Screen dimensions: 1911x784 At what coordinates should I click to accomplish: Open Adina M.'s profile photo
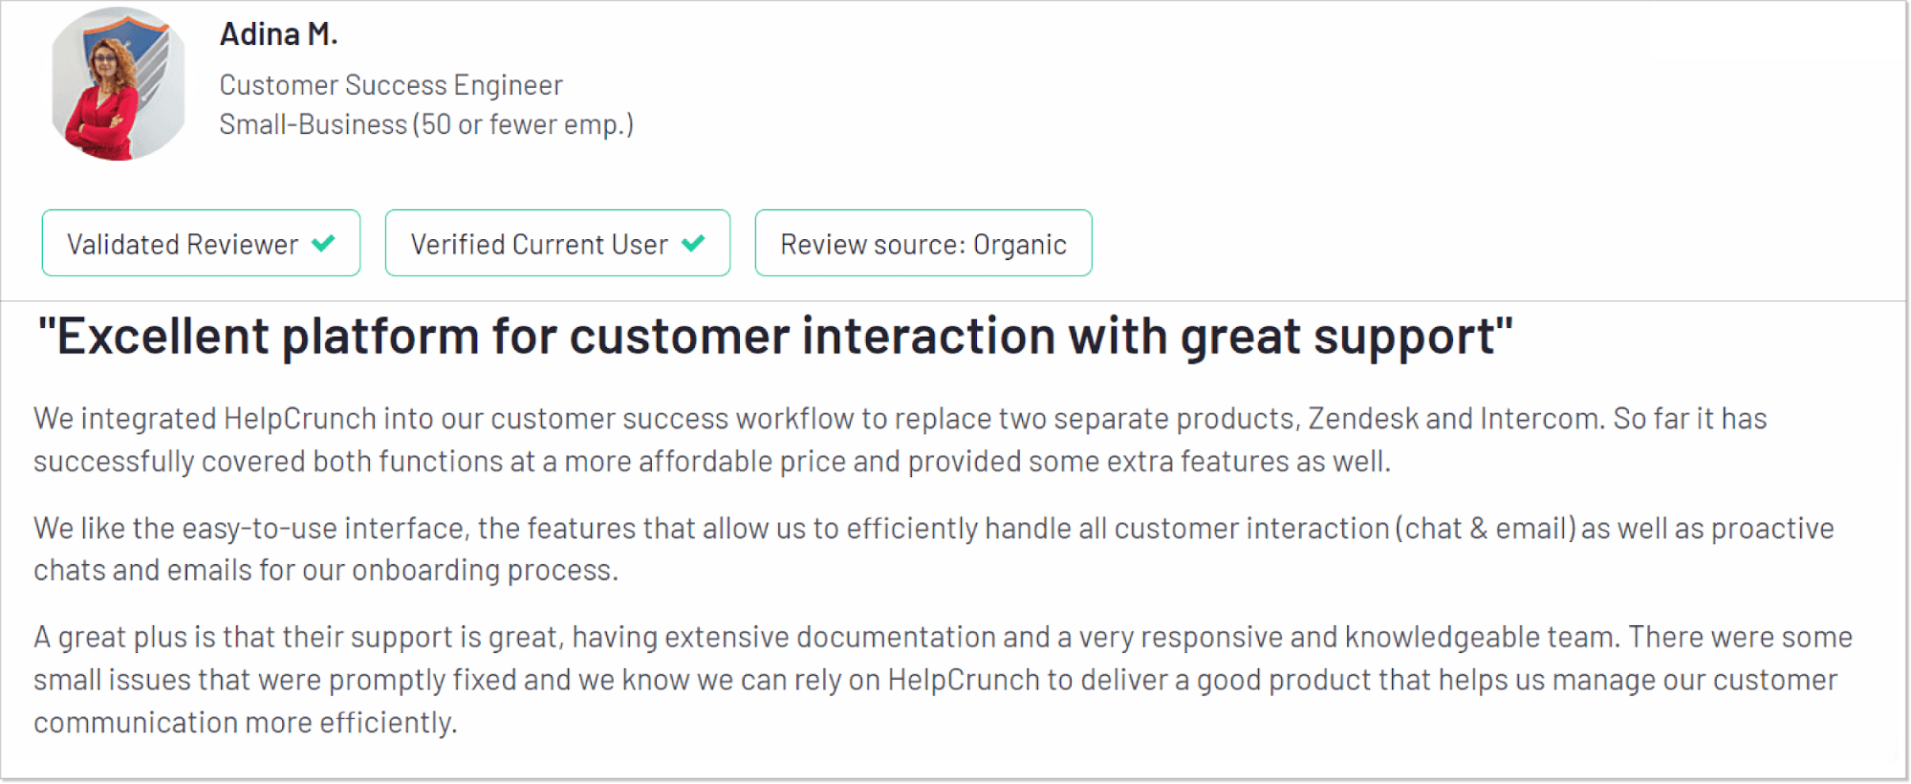[x=119, y=84]
